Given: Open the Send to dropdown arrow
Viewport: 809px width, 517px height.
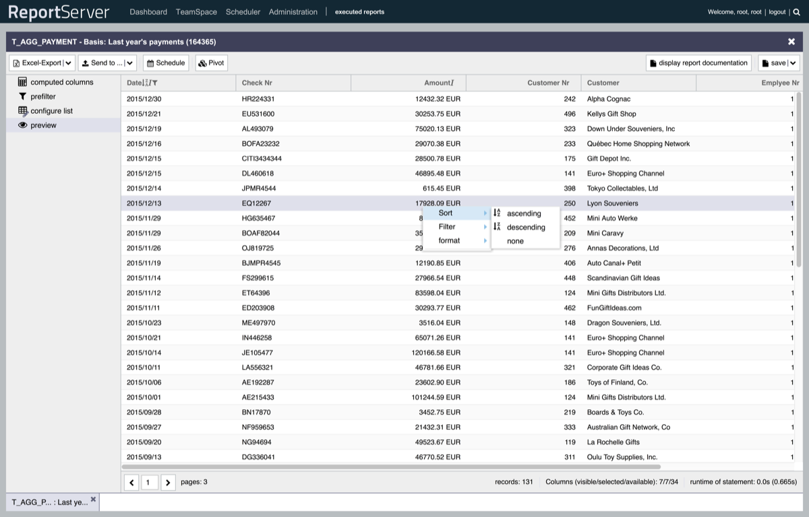Looking at the screenshot, I should pyautogui.click(x=130, y=63).
